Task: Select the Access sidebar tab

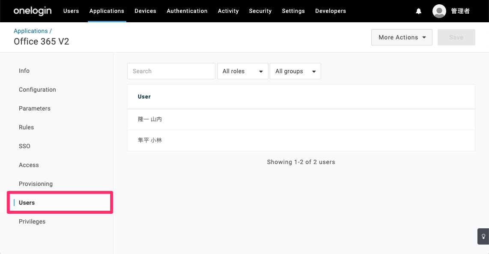Action: pos(29,165)
